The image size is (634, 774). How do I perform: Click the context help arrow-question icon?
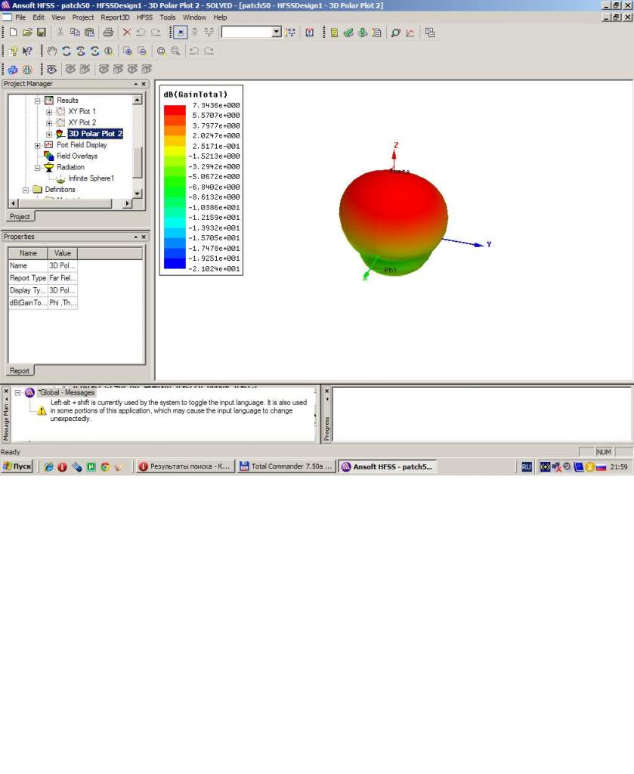pos(28,51)
